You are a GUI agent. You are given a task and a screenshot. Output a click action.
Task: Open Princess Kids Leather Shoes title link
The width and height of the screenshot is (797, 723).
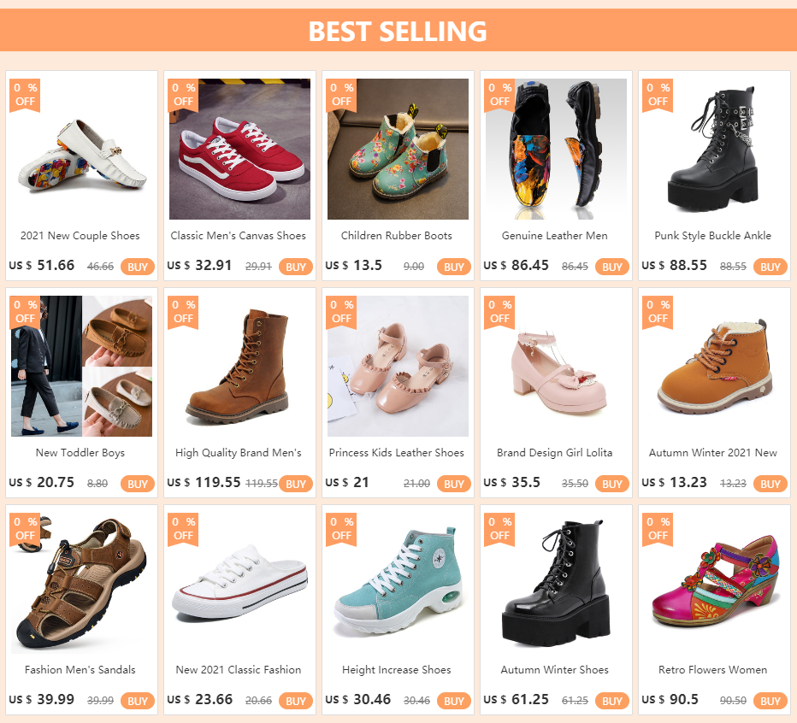[x=397, y=453]
